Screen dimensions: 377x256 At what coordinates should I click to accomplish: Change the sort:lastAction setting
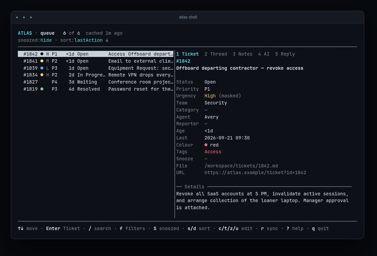[x=84, y=40]
